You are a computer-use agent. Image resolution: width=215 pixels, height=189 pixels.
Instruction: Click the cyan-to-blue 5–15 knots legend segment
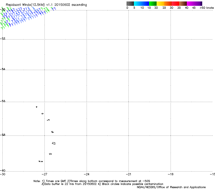141,3
